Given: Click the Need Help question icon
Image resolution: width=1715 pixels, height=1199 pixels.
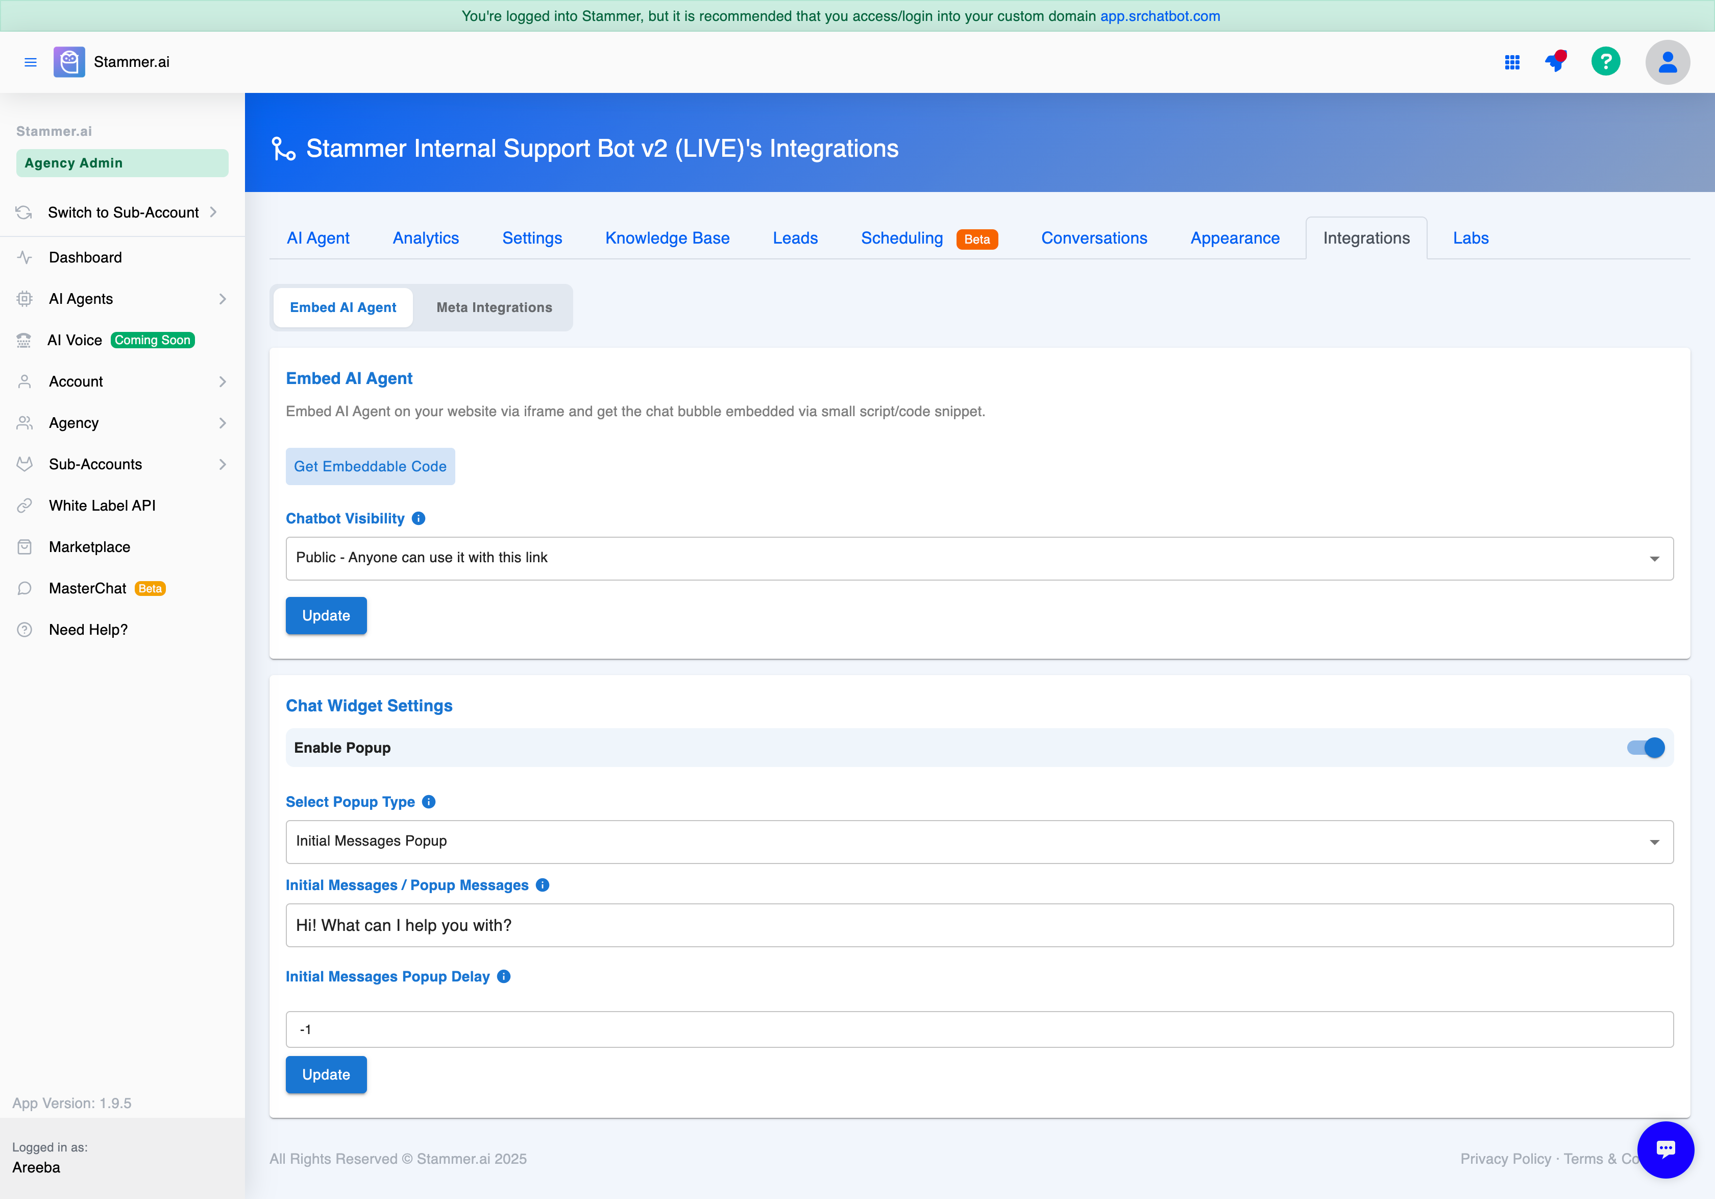Looking at the screenshot, I should pyautogui.click(x=24, y=630).
